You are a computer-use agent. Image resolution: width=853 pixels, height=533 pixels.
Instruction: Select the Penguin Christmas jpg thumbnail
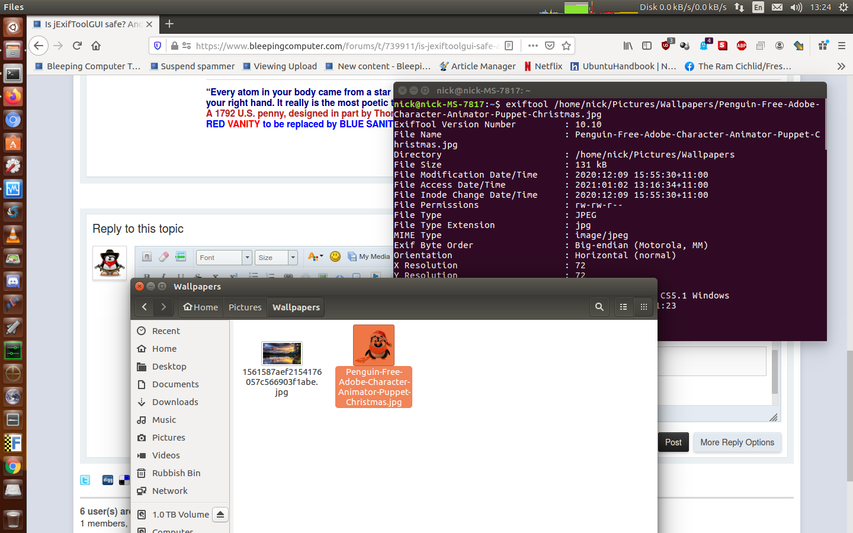(374, 345)
